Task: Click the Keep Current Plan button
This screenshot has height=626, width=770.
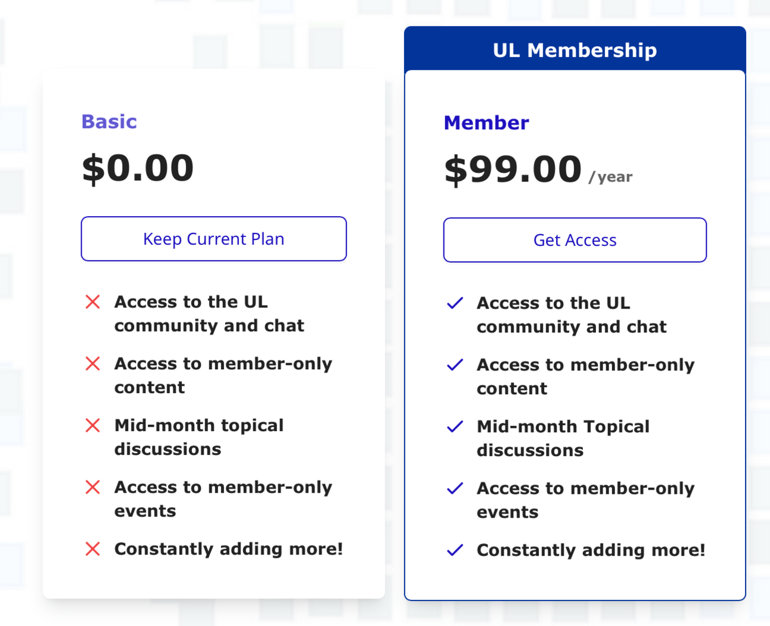Action: coord(213,239)
